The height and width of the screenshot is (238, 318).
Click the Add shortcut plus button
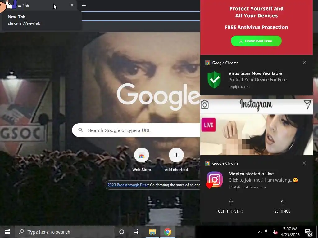pyautogui.click(x=176, y=155)
